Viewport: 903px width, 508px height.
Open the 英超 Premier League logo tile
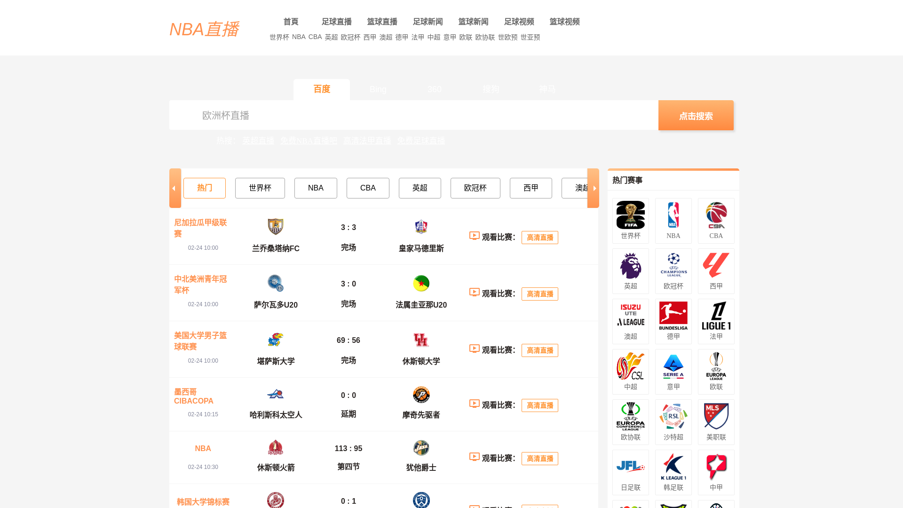point(630,271)
